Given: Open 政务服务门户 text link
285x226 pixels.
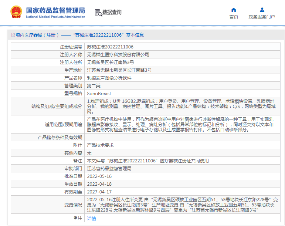Looking at the screenshot, I should coord(262,17).
